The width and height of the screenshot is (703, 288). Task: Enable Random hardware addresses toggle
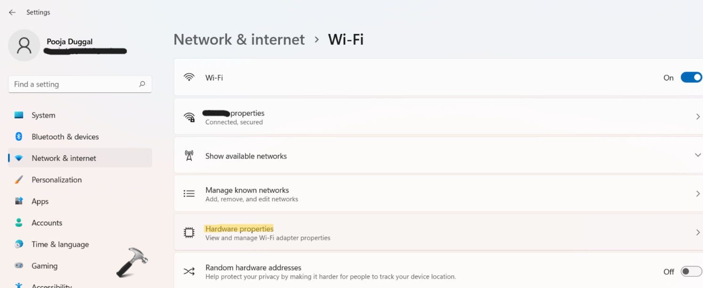691,272
